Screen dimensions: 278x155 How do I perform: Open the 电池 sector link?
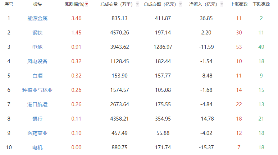coord(37,47)
